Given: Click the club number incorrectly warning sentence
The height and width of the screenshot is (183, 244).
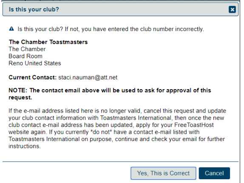Looking at the screenshot, I should (x=111, y=29).
